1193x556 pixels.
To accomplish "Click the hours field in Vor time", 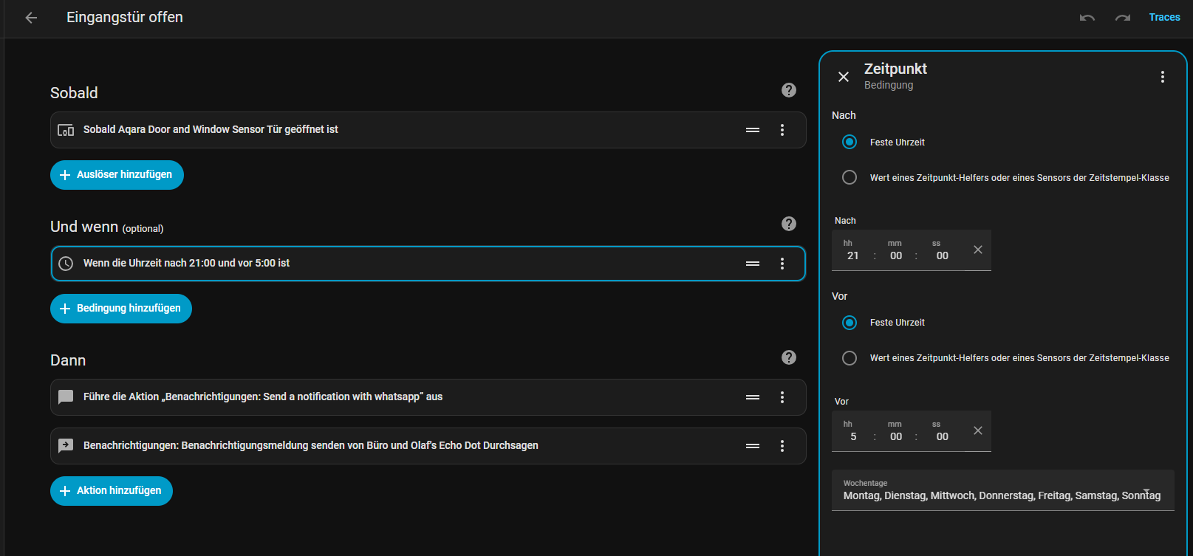I will tap(853, 436).
